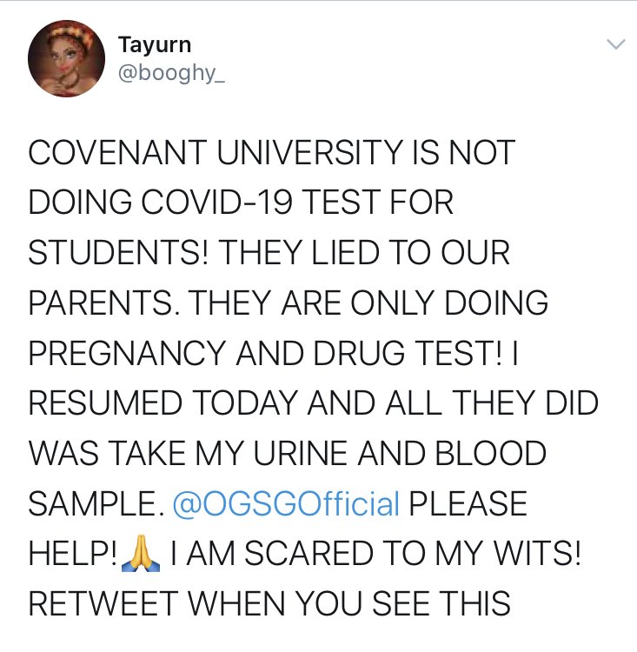This screenshot has width=637, height=652.
Task: Open the @OGSGOfficial mention link
Action: point(286,503)
